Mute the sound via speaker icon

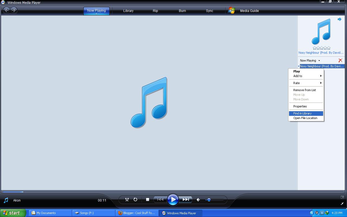coord(198,200)
